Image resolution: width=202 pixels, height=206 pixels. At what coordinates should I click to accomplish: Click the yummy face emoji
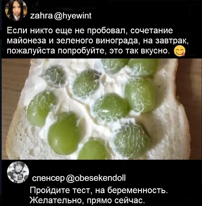[180, 51]
